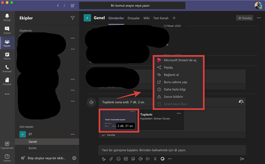The height and width of the screenshot is (164, 265).
Task: Open the sticker picker
Action: coord(133,159)
